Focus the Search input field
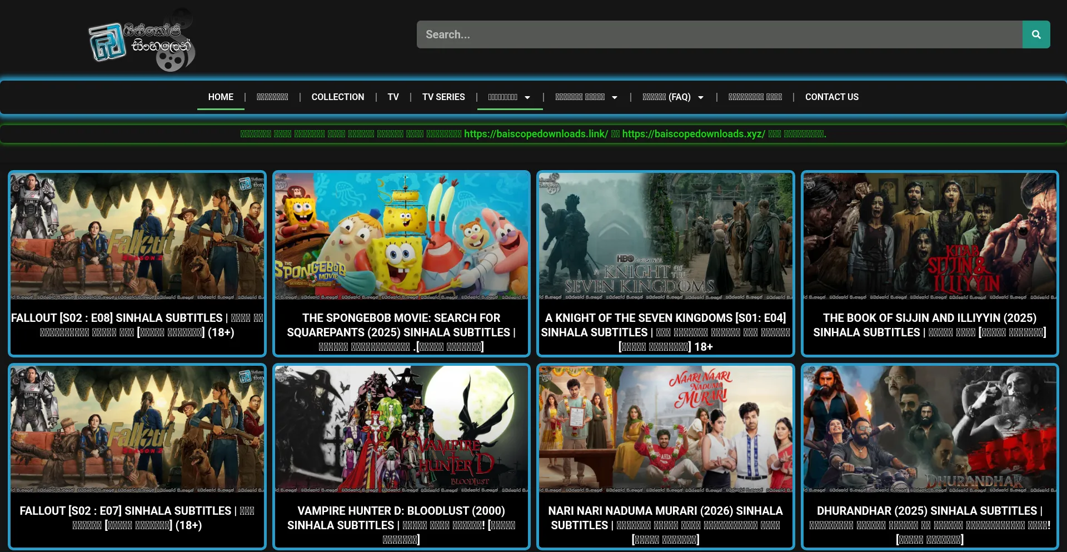The width and height of the screenshot is (1067, 552). (x=720, y=34)
